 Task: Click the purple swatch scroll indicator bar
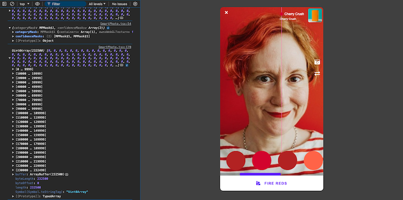pyautogui.click(x=260, y=174)
